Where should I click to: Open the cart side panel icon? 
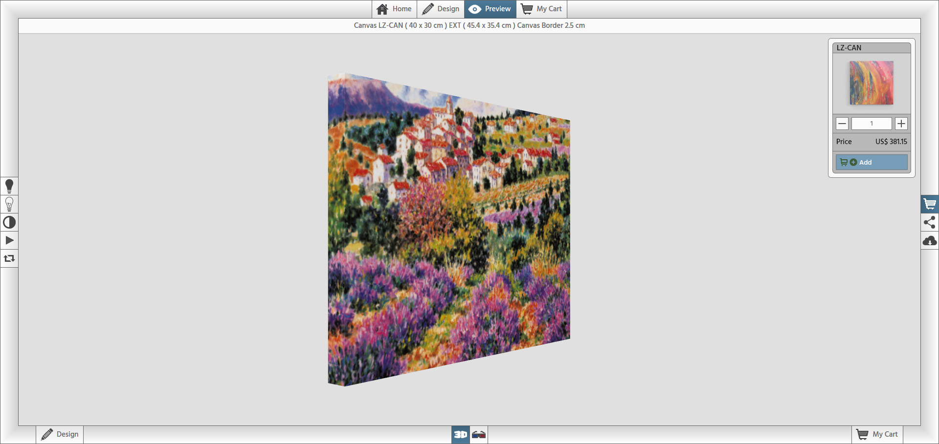click(930, 204)
